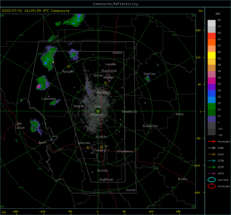Click the Cochrane city label
The height and width of the screenshot is (215, 231).
(x=84, y=143)
